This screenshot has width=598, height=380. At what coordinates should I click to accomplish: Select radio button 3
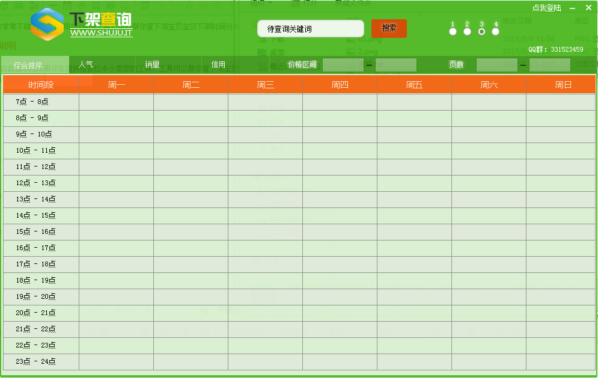481,31
